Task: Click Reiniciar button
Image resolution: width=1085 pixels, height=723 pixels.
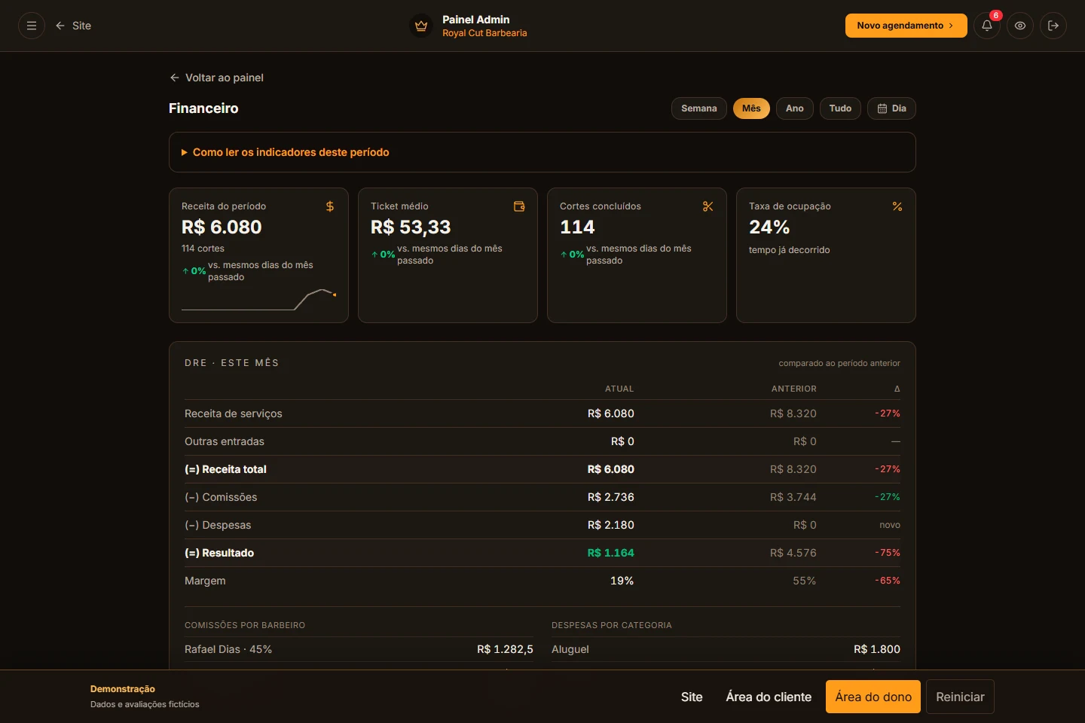Action: 960,697
